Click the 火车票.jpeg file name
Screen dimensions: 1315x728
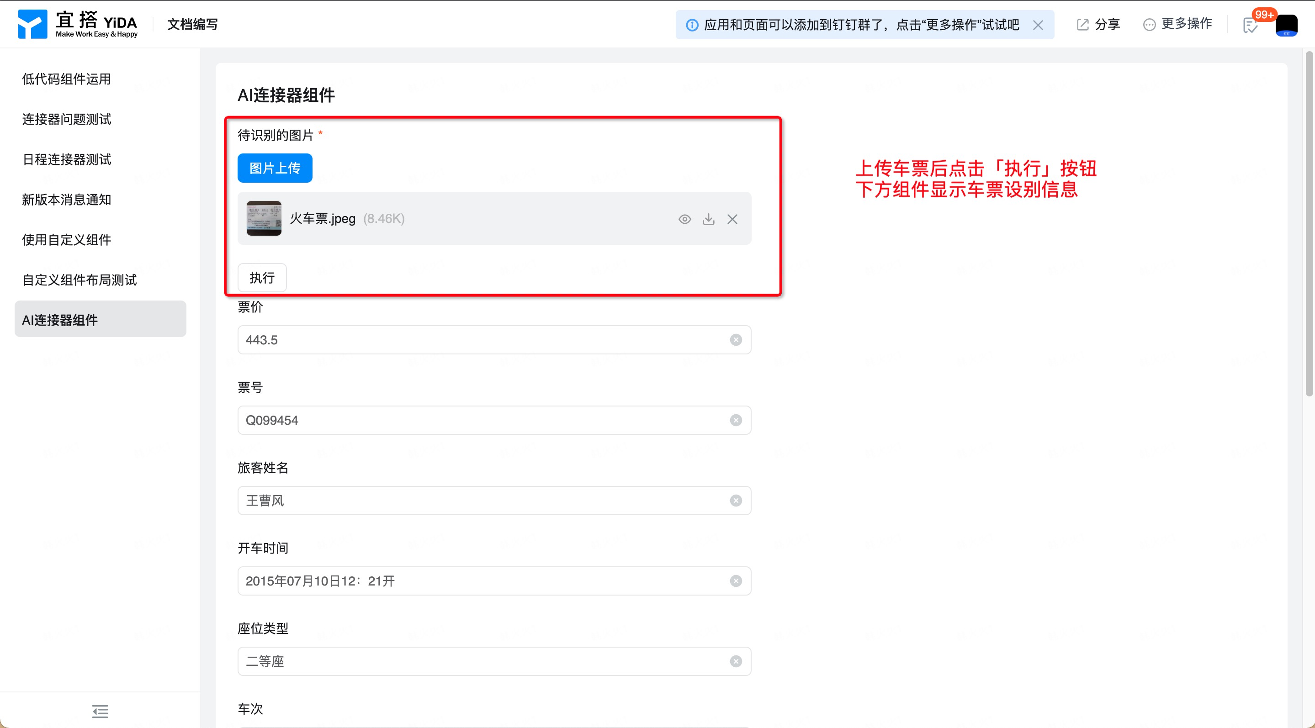323,219
